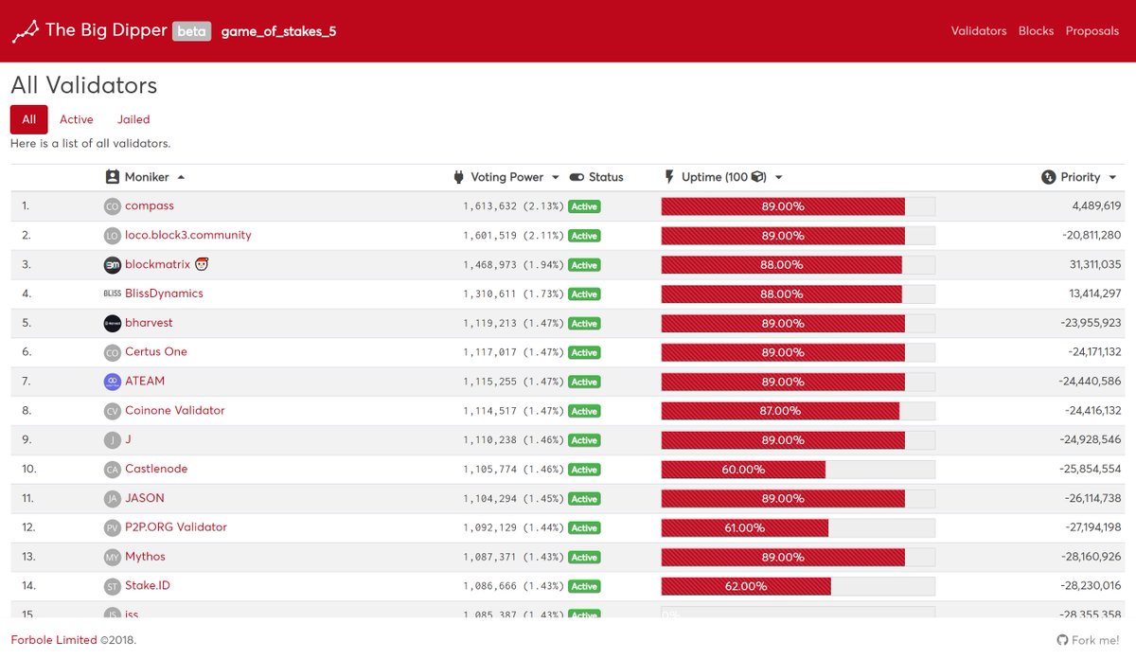1136x659 pixels.
Task: Click the Priority column circle icon
Action: tap(1048, 177)
